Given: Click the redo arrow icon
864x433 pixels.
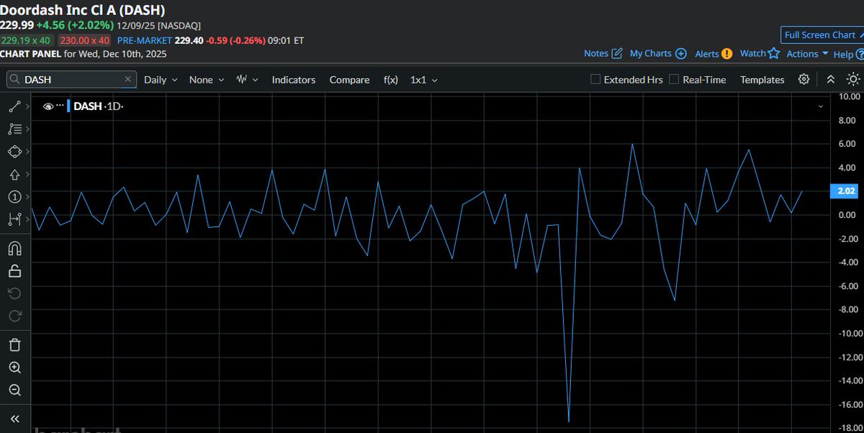Looking at the screenshot, I should (x=14, y=316).
